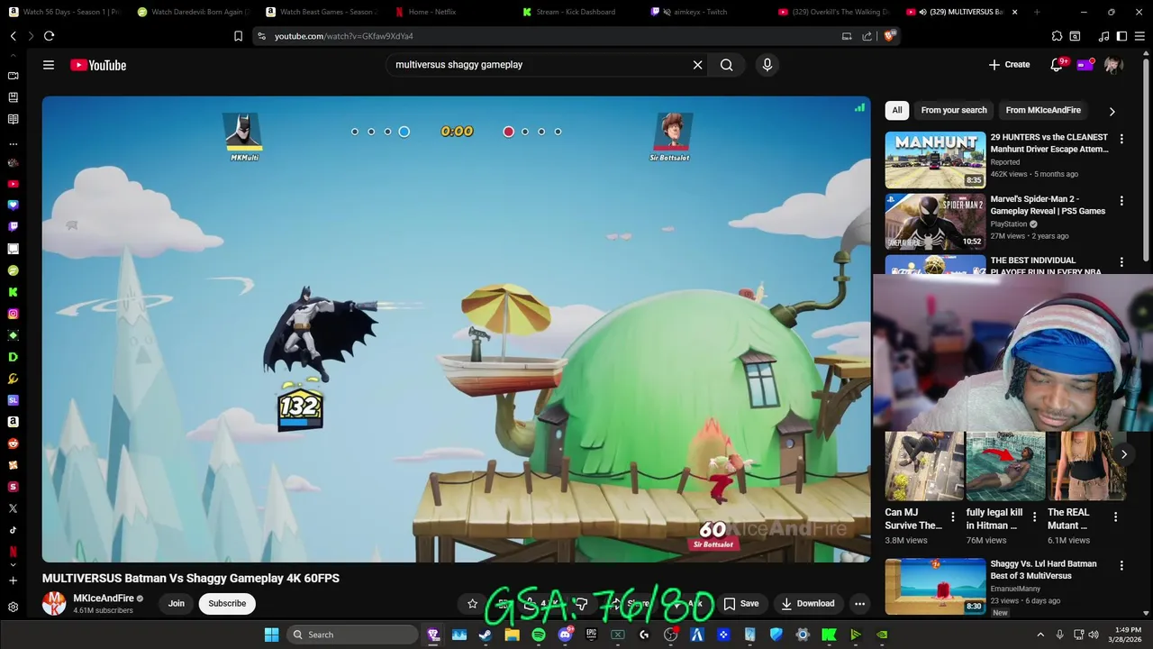Save the video to a playlist

pos(741,604)
